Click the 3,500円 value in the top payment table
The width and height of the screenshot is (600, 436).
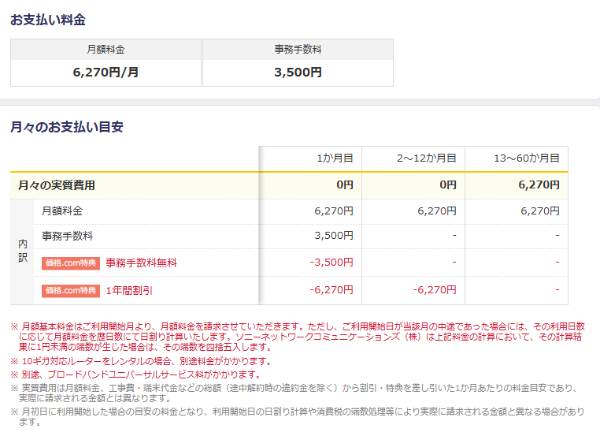tap(298, 73)
